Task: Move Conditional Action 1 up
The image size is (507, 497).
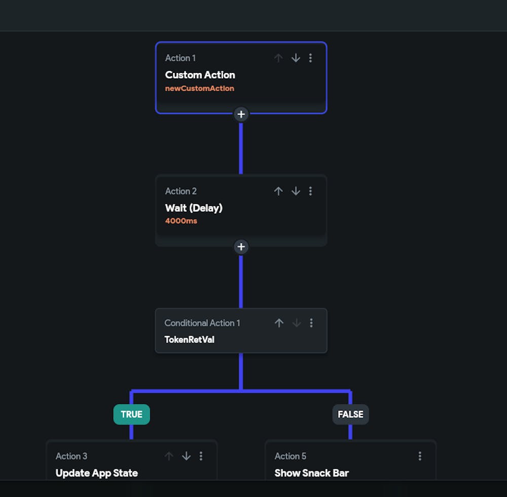Action: 279,323
